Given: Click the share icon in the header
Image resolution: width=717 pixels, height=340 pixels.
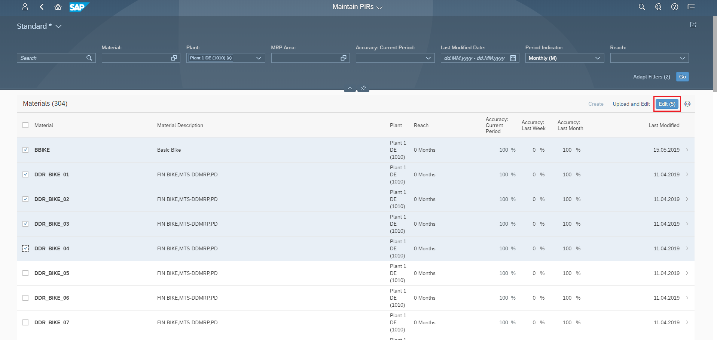Looking at the screenshot, I should tap(693, 25).
